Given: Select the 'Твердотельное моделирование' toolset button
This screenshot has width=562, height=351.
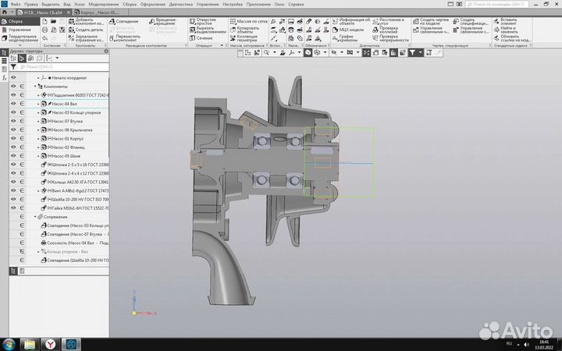Looking at the screenshot, I should pos(23,38).
